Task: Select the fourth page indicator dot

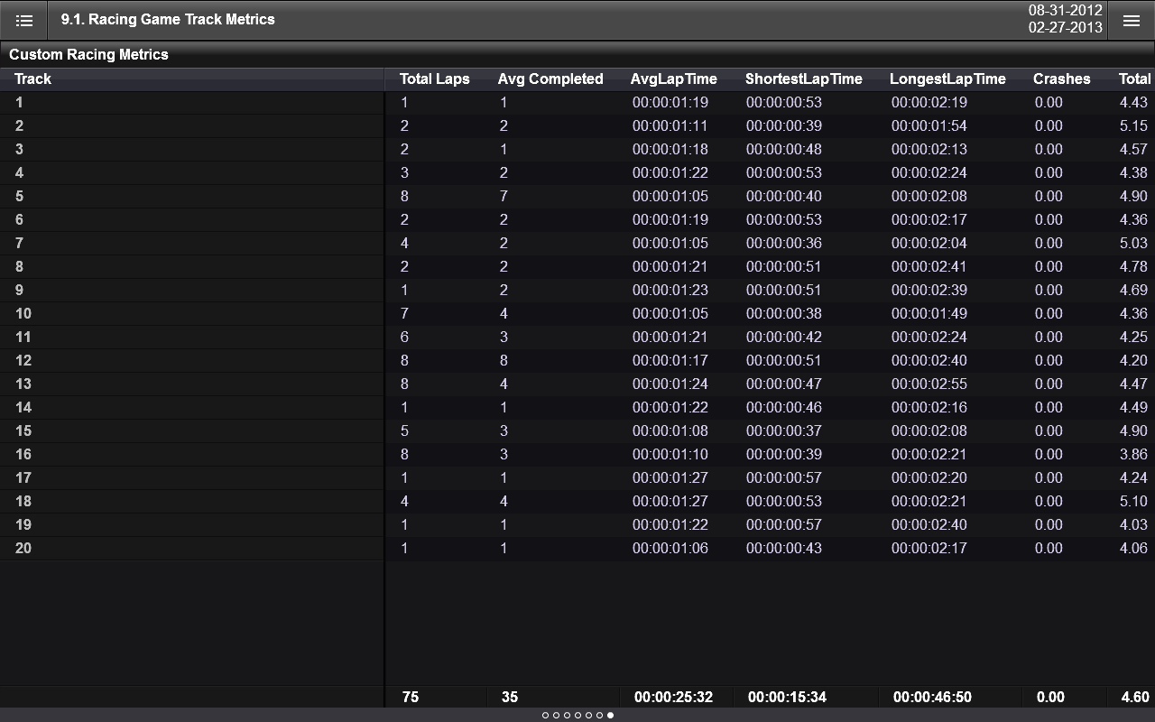Action: [577, 715]
